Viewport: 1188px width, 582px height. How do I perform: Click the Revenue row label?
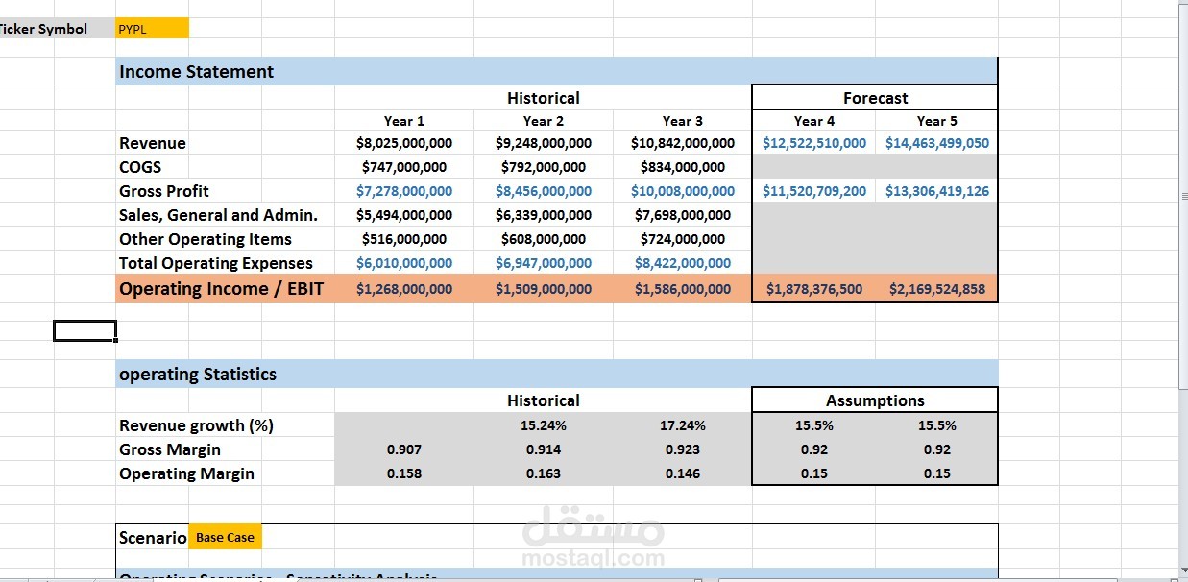click(153, 143)
